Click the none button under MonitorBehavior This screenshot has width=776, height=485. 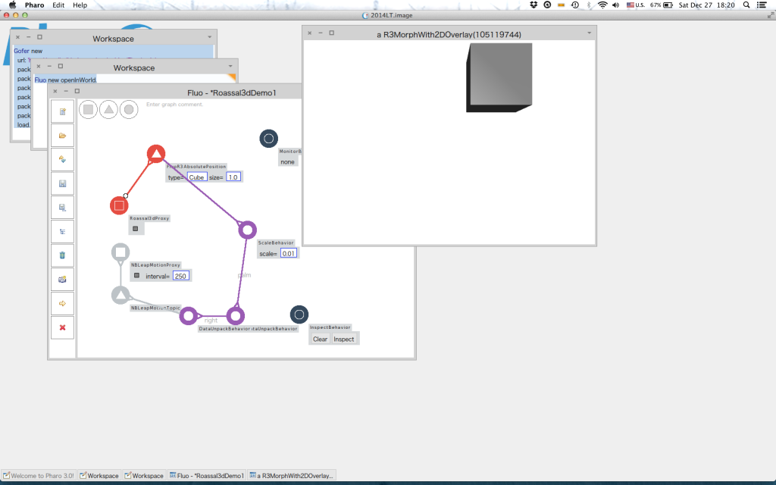(287, 162)
